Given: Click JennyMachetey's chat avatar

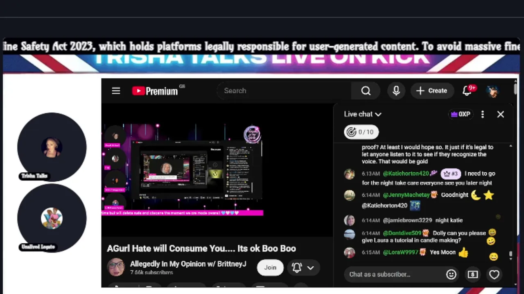Looking at the screenshot, I should (349, 195).
